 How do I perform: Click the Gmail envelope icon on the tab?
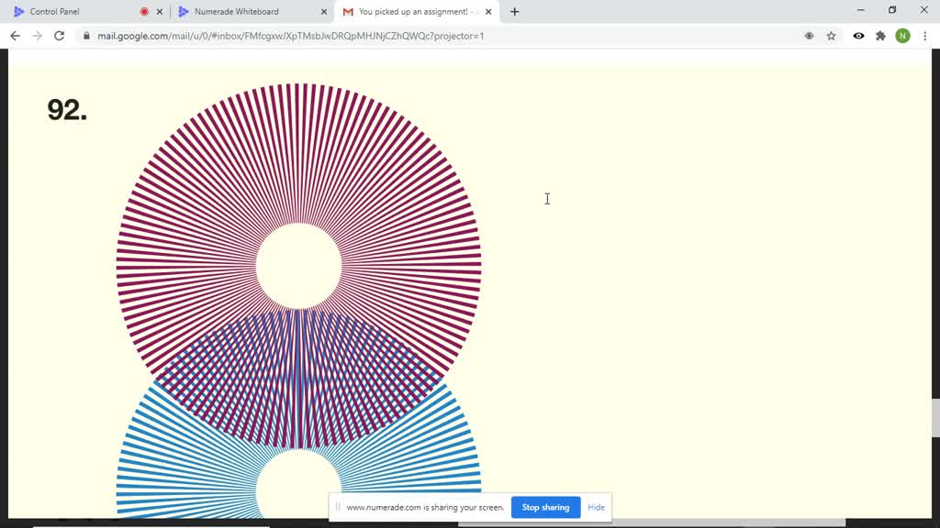point(347,12)
